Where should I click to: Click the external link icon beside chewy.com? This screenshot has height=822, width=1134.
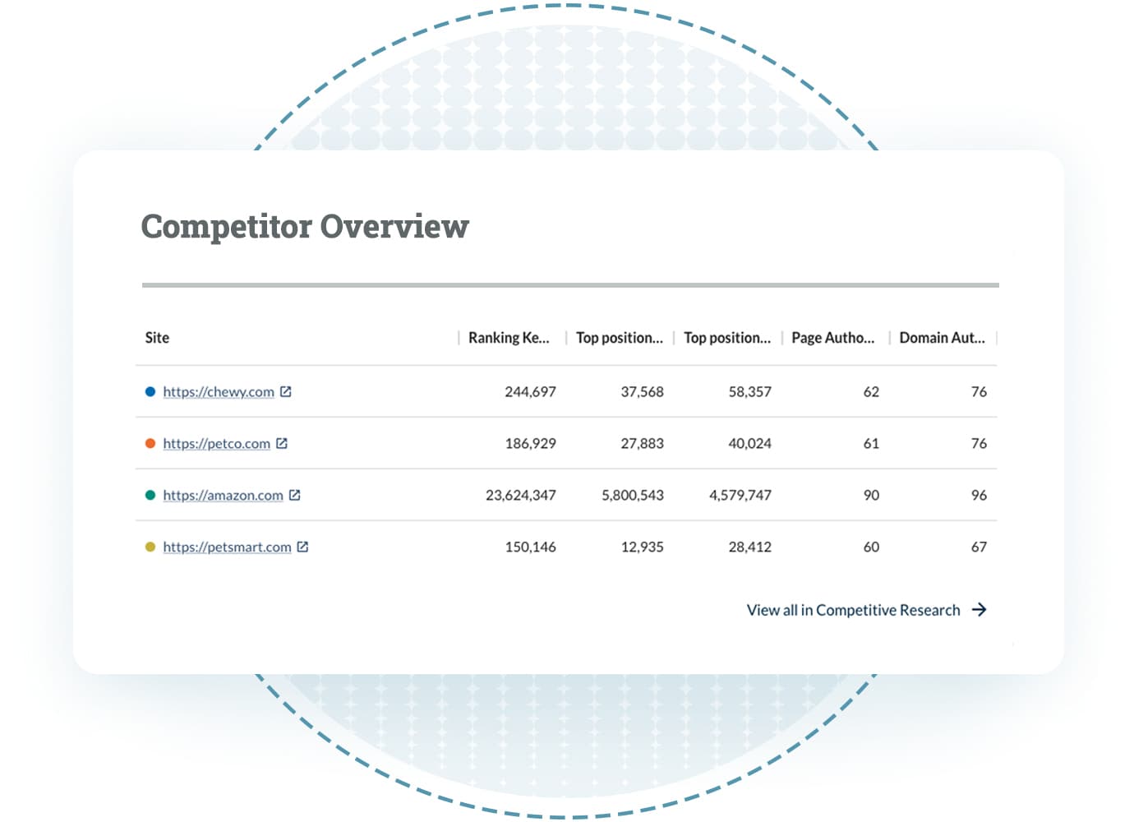tap(286, 392)
